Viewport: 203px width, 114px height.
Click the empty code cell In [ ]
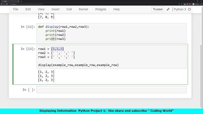pos(111,90)
